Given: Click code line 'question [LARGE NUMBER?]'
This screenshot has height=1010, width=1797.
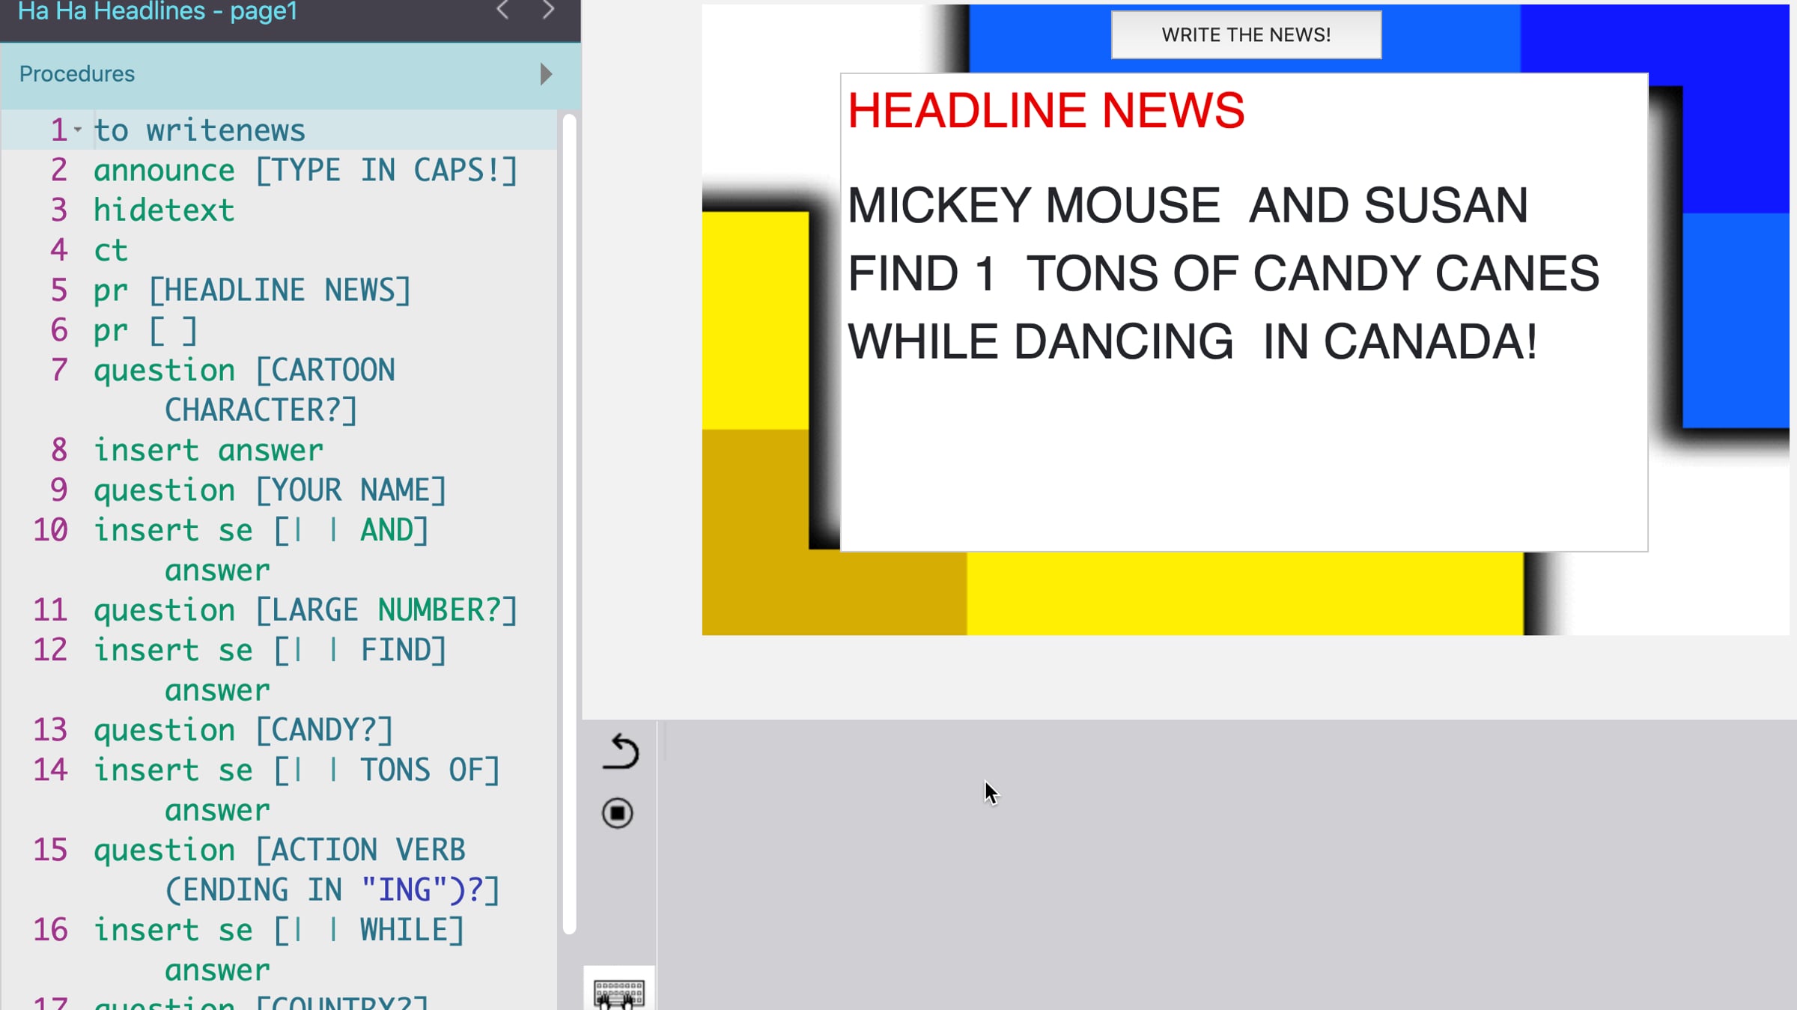Looking at the screenshot, I should pos(305,610).
